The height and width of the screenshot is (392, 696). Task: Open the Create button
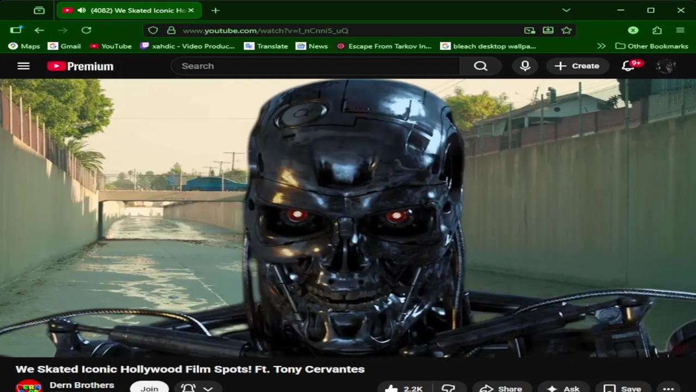pos(577,66)
